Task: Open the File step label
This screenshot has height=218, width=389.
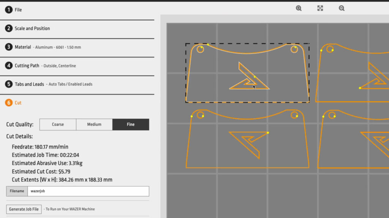Action: [18, 10]
